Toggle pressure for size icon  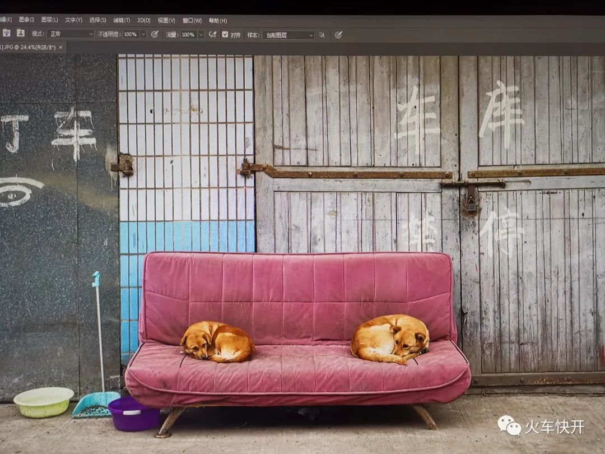[x=338, y=35]
